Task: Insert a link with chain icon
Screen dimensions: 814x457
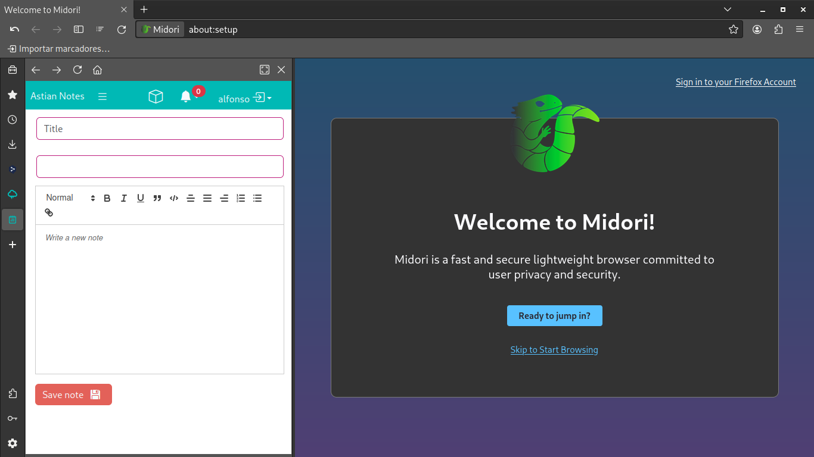Action: [x=49, y=212]
